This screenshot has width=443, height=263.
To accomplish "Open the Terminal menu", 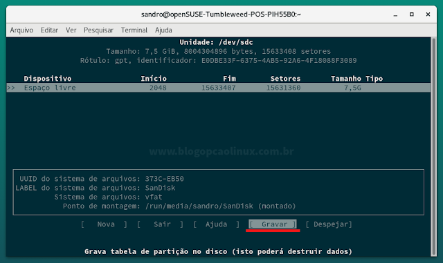I will pos(134,30).
